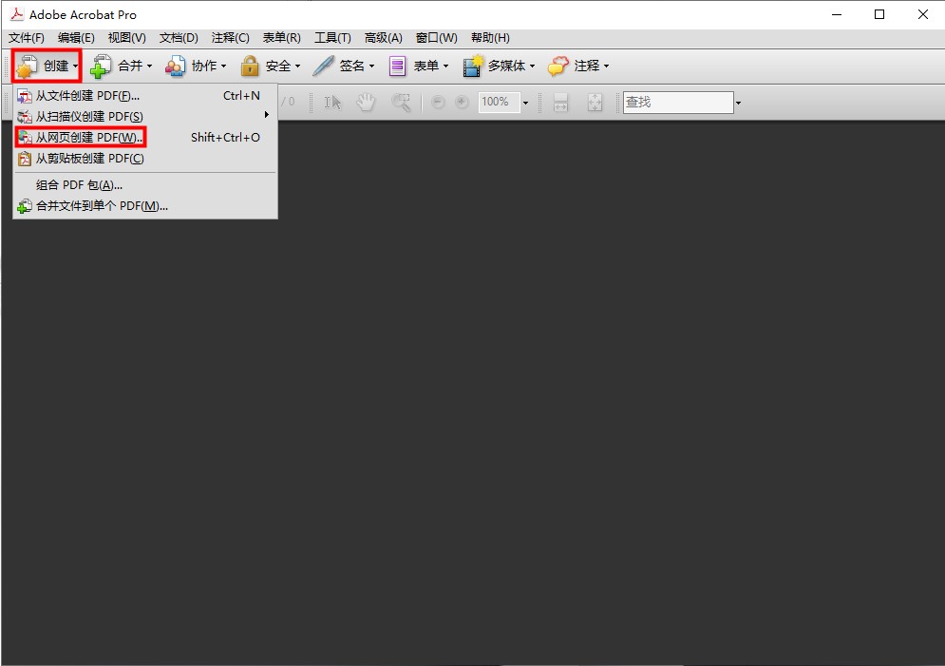Open the 编辑(E) menu
This screenshot has height=666, width=945.
(76, 38)
